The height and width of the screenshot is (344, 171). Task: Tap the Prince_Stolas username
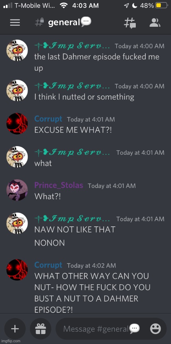[x=58, y=186]
